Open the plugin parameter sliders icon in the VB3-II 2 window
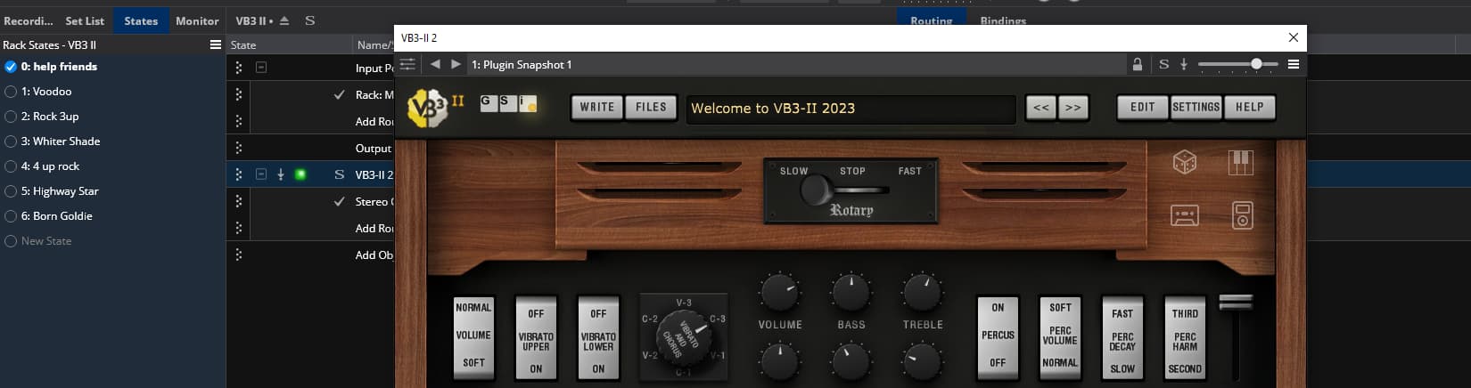This screenshot has height=388, width=1471. [x=407, y=64]
